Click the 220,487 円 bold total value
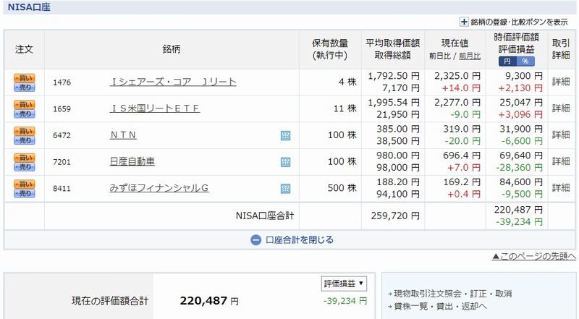Viewport: 579px width, 319px height. point(209,301)
